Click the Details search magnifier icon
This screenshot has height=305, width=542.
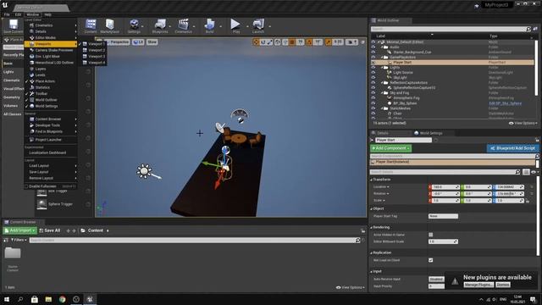click(517, 172)
